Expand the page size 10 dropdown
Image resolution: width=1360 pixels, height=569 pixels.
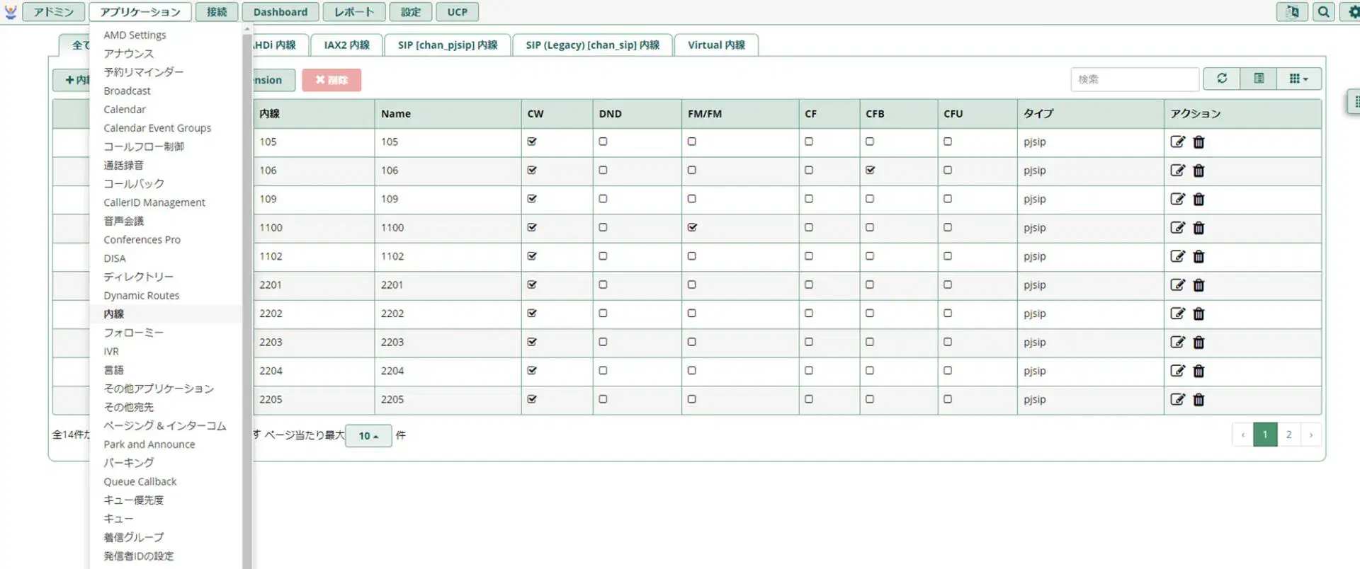[x=368, y=436]
